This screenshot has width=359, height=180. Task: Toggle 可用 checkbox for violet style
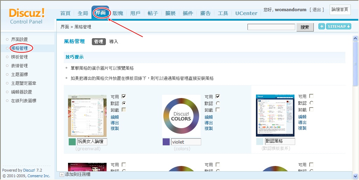pos(218,96)
